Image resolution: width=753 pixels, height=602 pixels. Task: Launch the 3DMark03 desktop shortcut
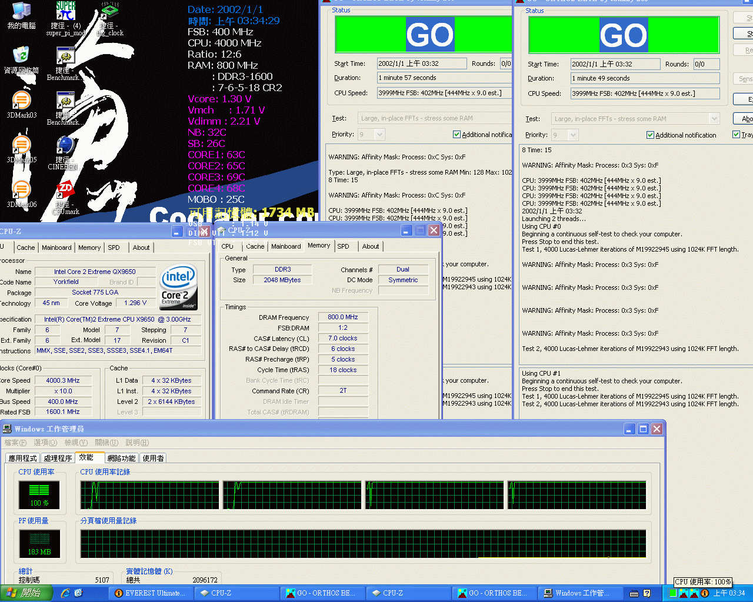point(21,105)
